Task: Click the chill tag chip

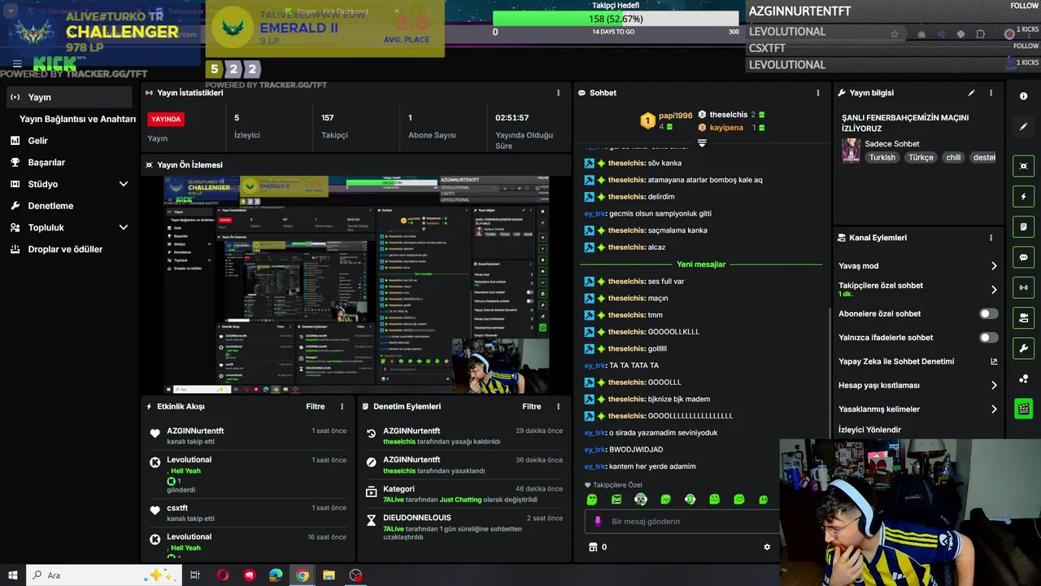Action: click(x=952, y=158)
